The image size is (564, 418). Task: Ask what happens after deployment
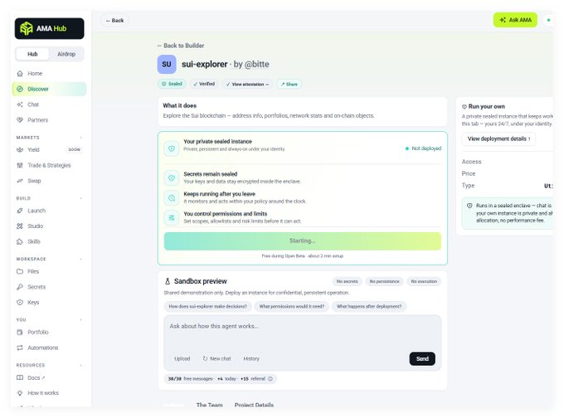(369, 307)
